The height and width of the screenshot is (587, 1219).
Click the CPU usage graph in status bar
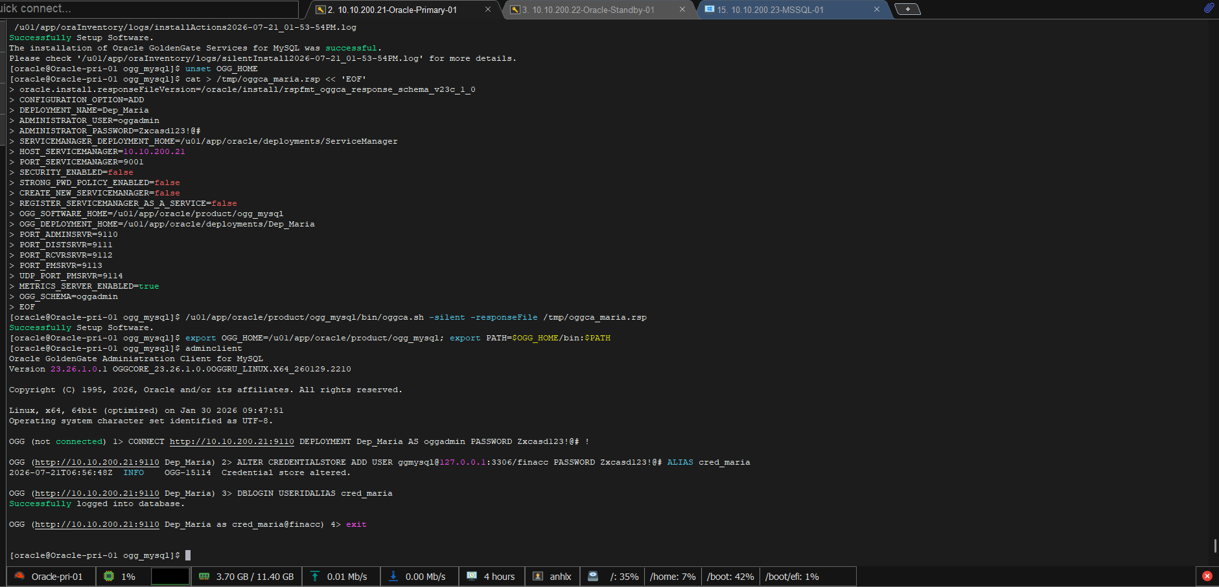pyautogui.click(x=170, y=576)
